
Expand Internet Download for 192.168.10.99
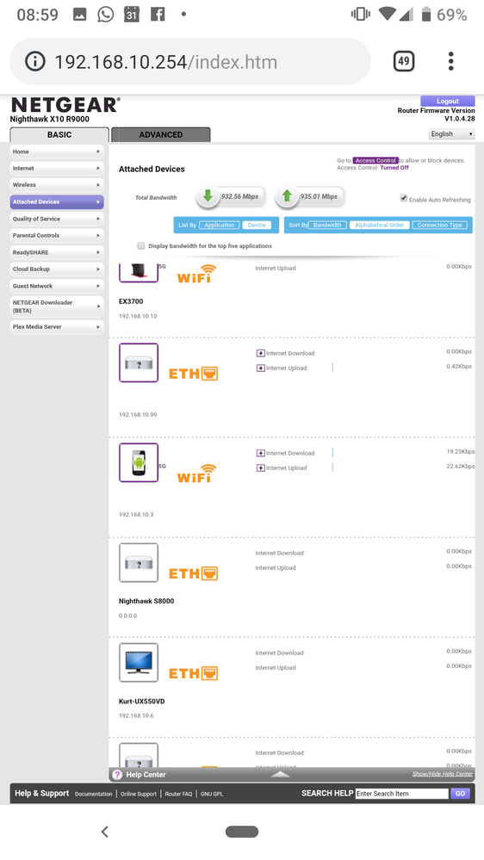pyautogui.click(x=261, y=353)
